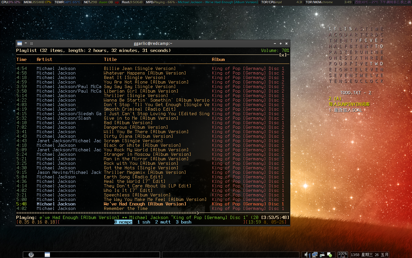Select track Rock with You

point(141,163)
